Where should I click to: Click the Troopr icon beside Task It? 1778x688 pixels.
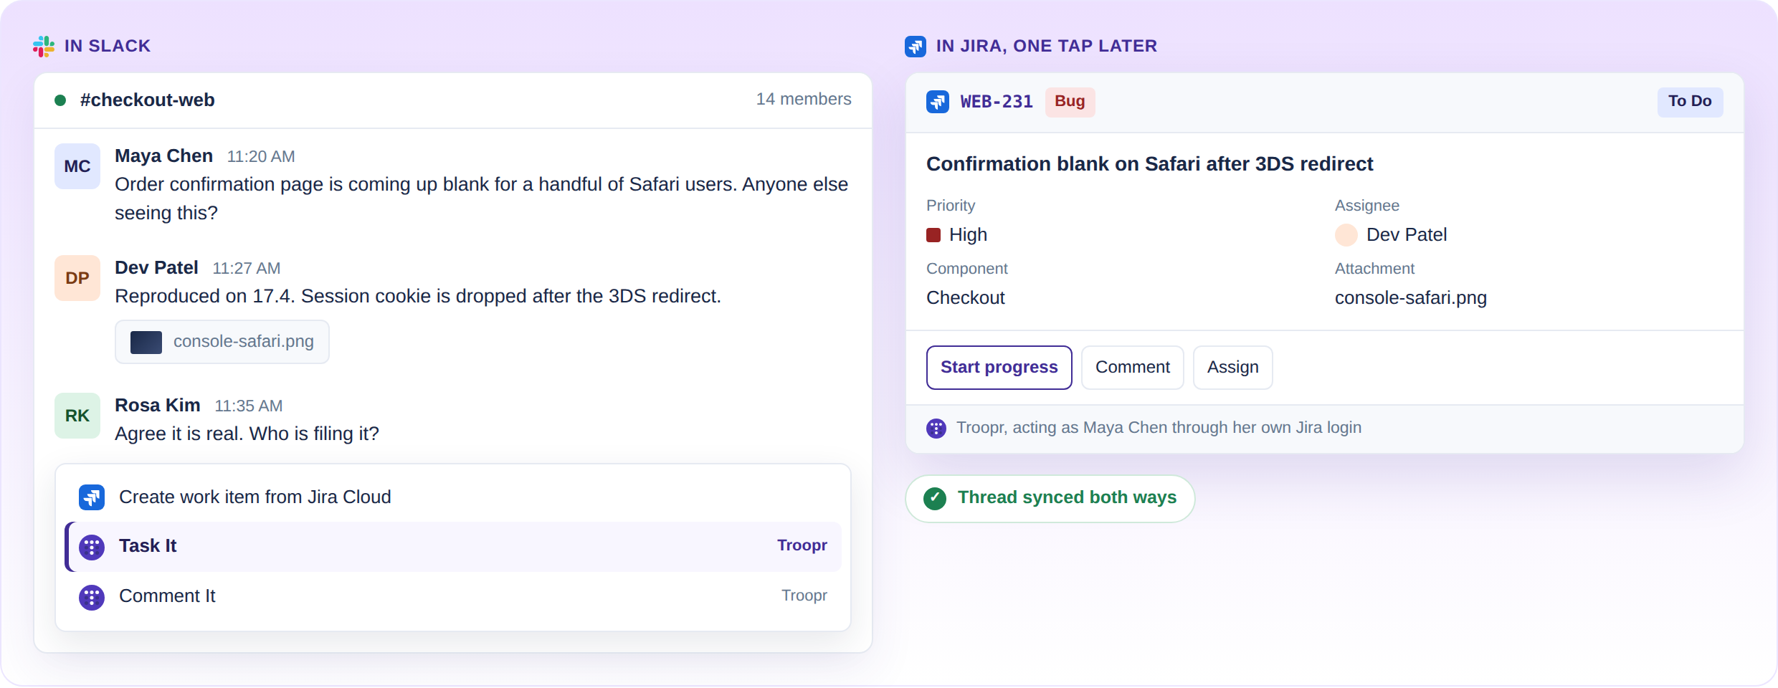[92, 548]
